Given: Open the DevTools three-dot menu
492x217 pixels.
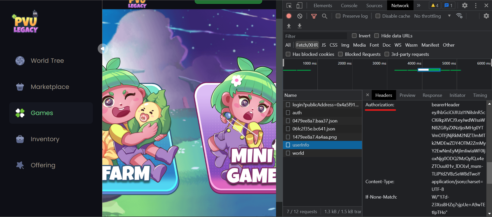Looking at the screenshot, I should [476, 5].
